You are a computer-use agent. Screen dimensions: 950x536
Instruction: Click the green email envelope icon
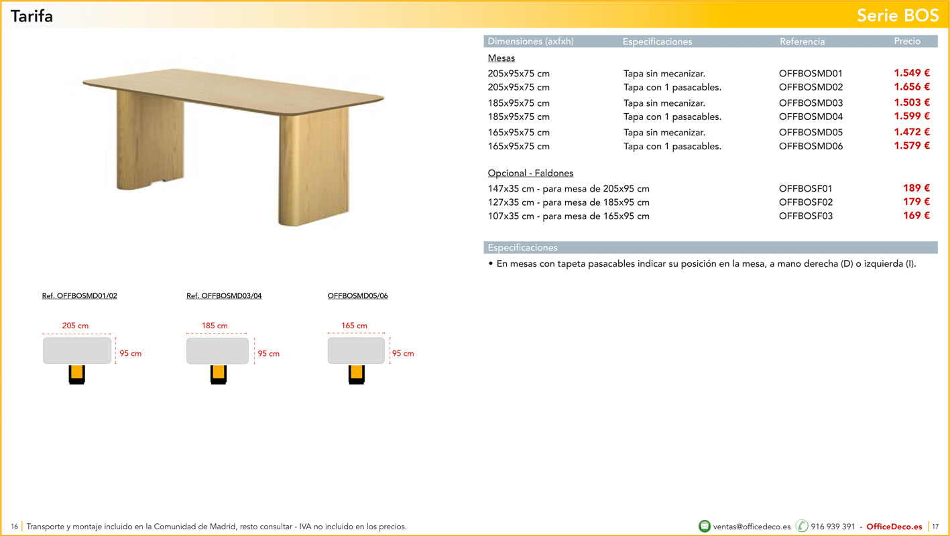[705, 526]
